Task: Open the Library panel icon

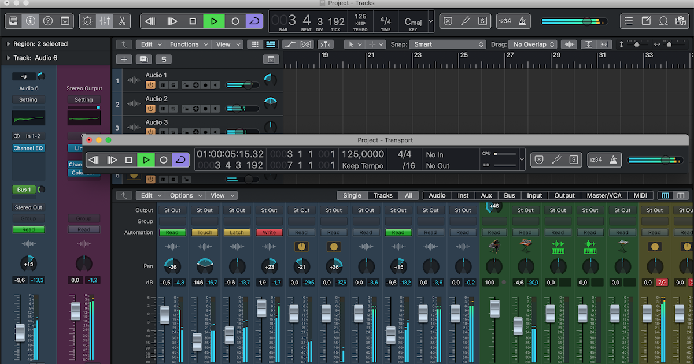Action: tap(13, 21)
